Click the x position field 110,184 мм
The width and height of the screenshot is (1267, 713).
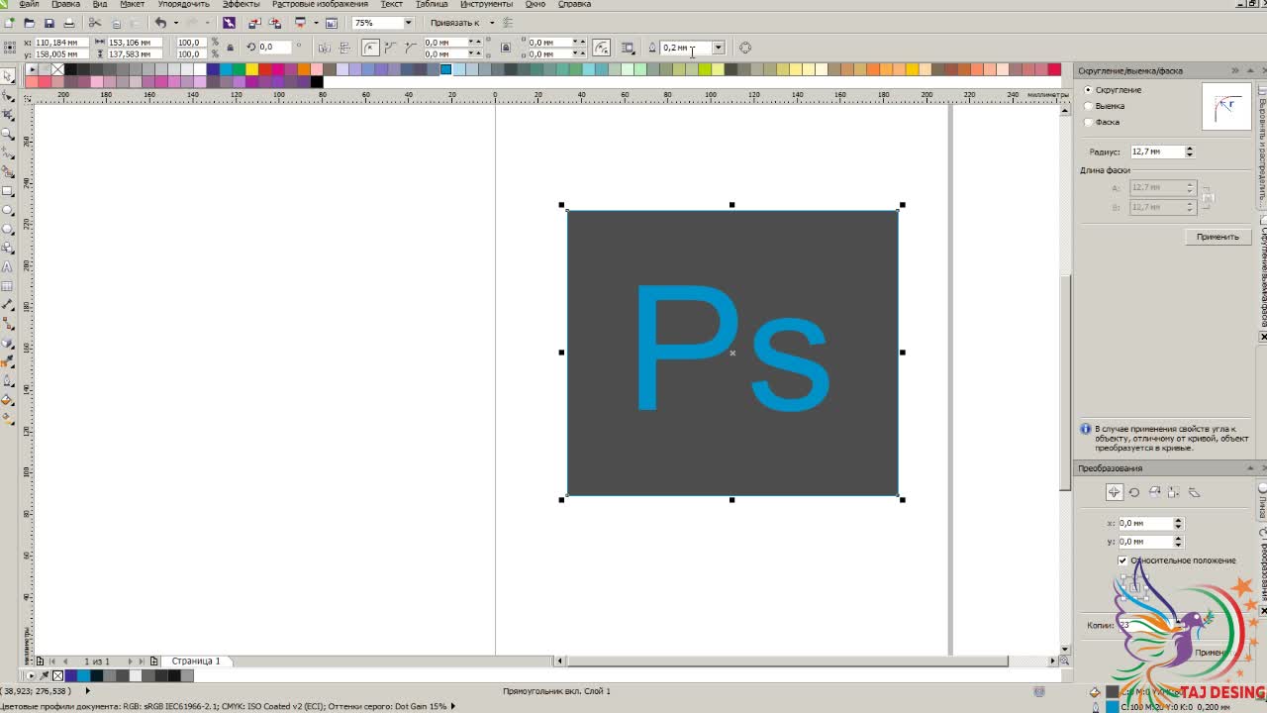point(60,43)
